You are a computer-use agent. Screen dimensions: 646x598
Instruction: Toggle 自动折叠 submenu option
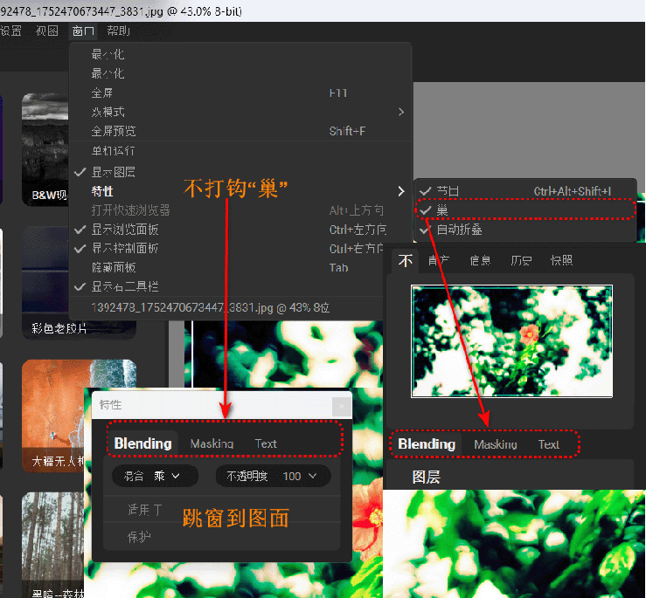[x=525, y=230]
